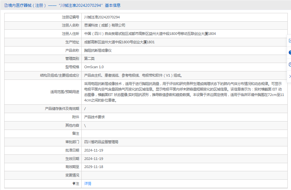
Task: Click the product name 胸阻抗断层成像仪
Action: (x=98, y=50)
